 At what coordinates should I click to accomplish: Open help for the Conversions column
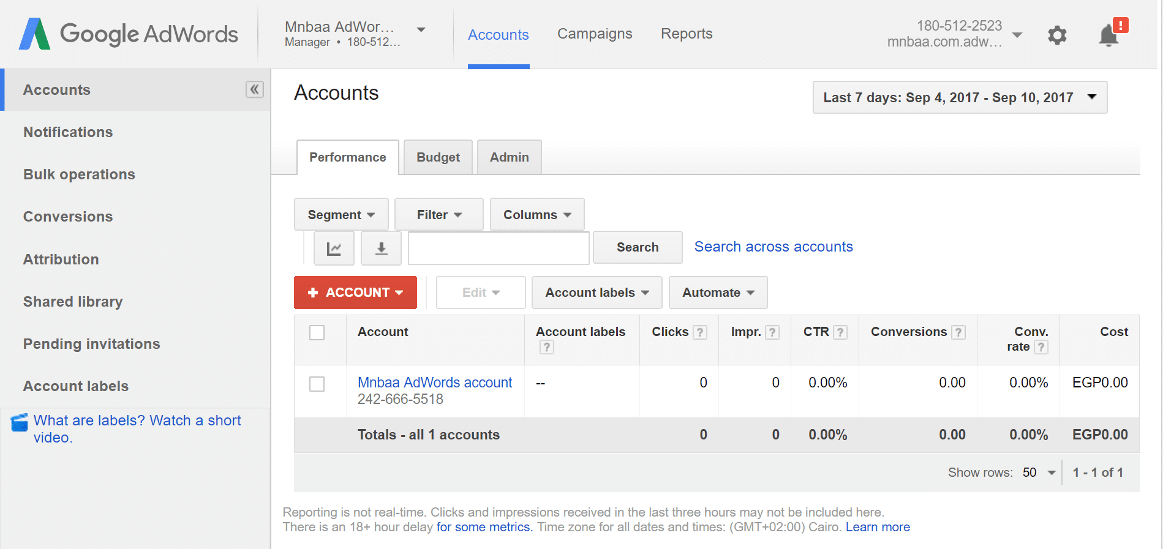tap(958, 332)
